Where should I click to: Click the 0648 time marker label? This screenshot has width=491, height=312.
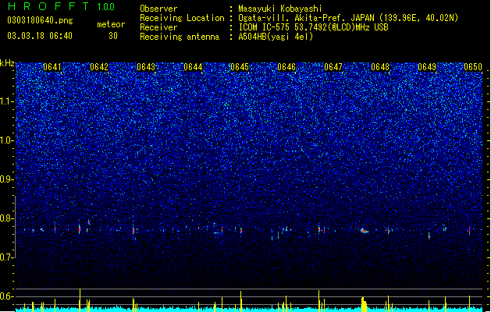[380, 67]
